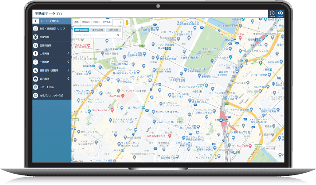The image size is (316, 185).
Task: Expand the fourth sidebar item's chevron
Action: [68, 54]
